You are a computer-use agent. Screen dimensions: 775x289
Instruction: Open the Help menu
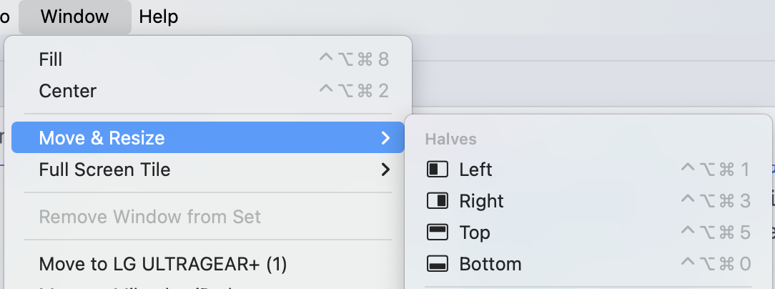coord(159,16)
